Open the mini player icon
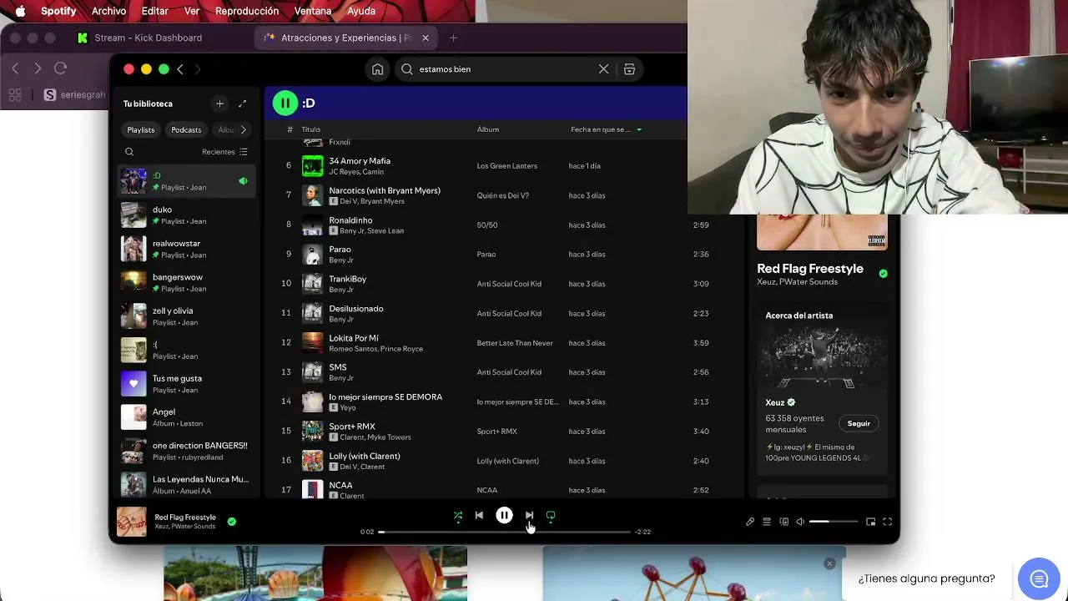The image size is (1068, 601). 870,522
